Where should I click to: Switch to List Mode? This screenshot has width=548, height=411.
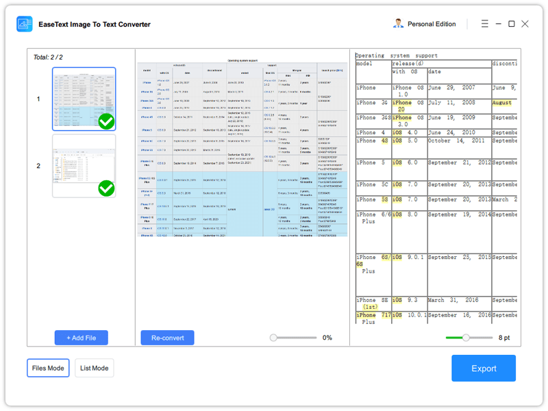point(95,368)
